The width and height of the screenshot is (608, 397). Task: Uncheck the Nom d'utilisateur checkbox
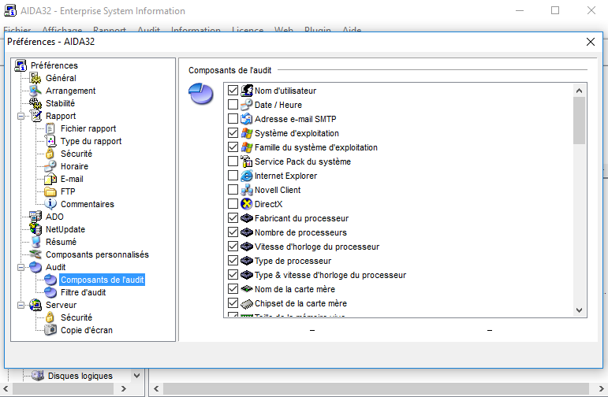click(x=233, y=91)
